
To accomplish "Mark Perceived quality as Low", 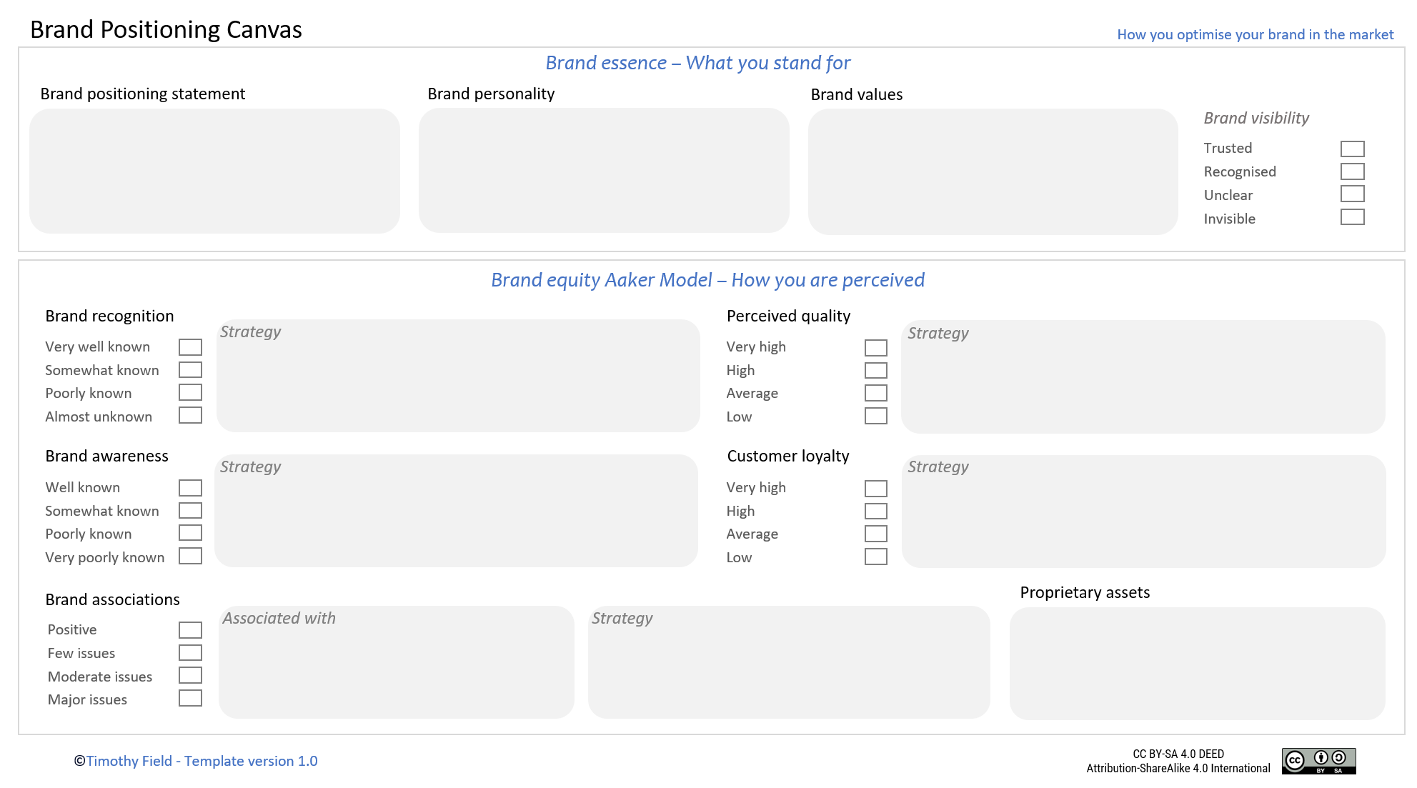I will (x=876, y=414).
